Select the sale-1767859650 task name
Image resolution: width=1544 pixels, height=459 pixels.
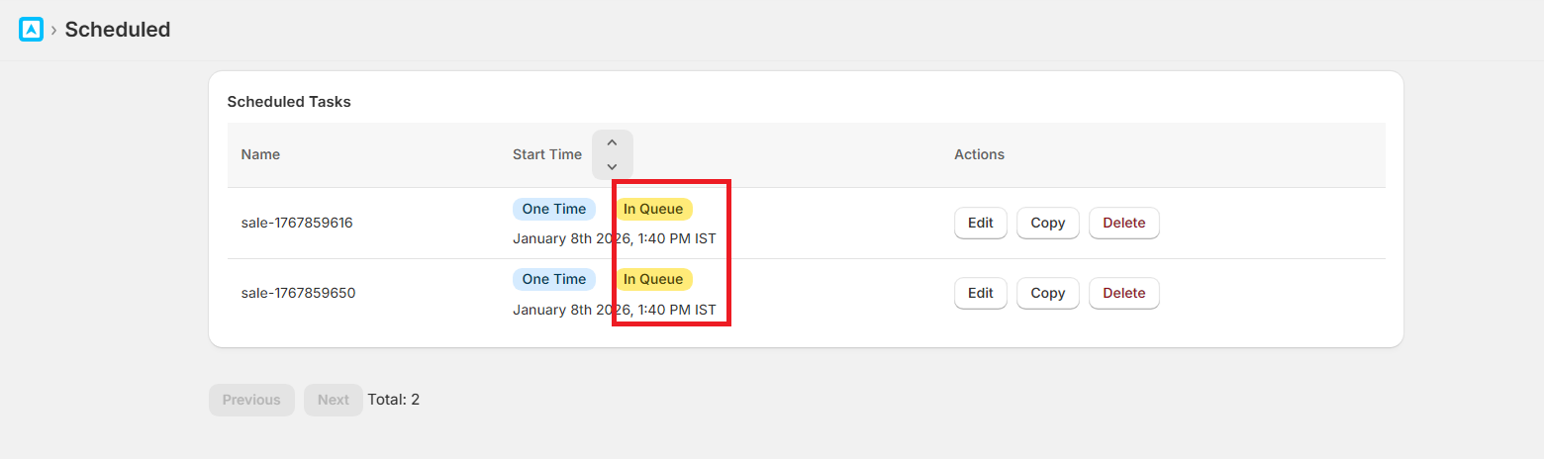click(x=298, y=293)
